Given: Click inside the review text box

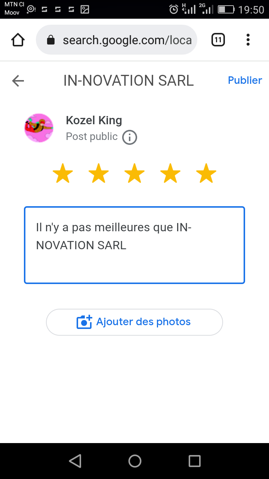Looking at the screenshot, I should (134, 245).
